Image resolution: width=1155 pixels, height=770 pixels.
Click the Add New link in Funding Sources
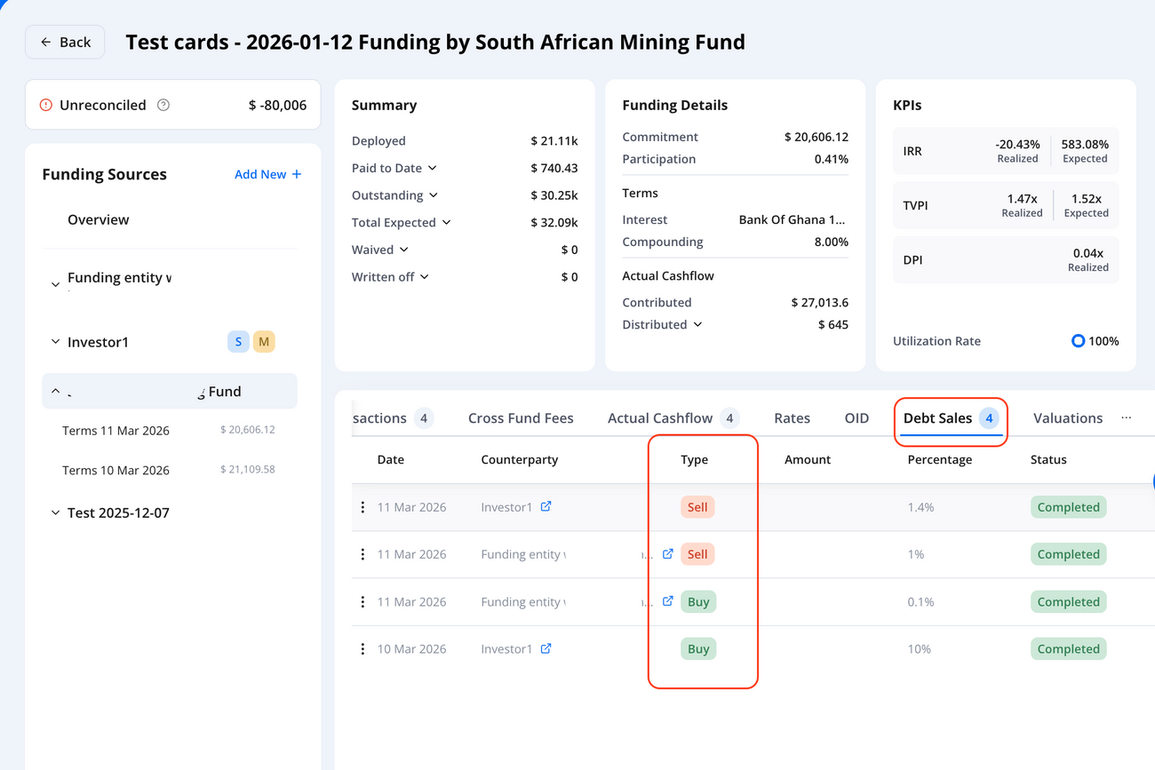[259, 174]
